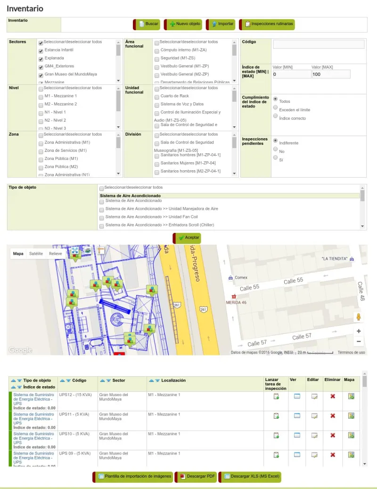This screenshot has height=489, width=377.
Task: Launch inspection task for UPS11 row
Action: pyautogui.click(x=276, y=416)
